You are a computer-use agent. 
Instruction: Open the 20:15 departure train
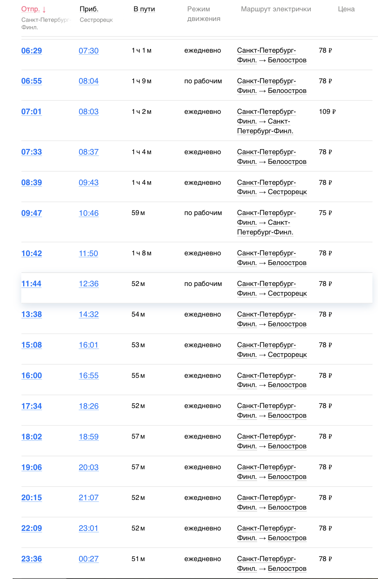[31, 498]
